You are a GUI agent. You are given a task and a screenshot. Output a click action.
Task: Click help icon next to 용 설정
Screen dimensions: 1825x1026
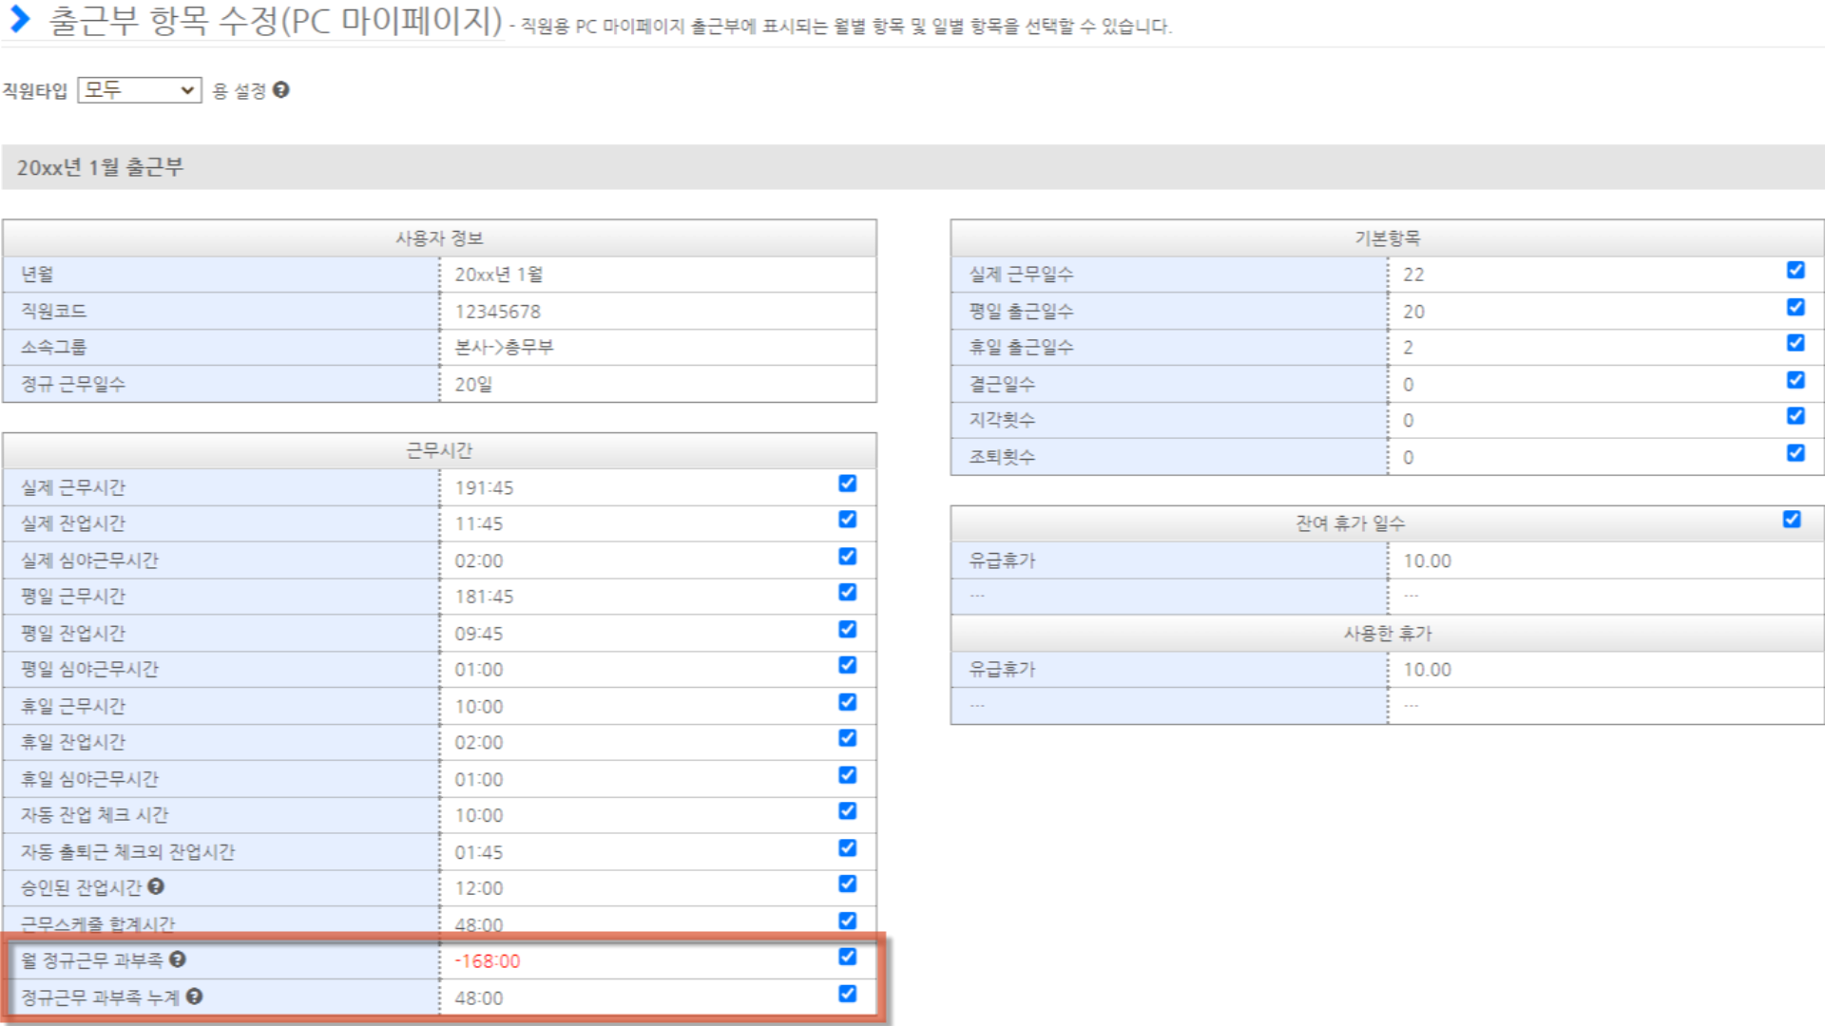pyautogui.click(x=280, y=89)
